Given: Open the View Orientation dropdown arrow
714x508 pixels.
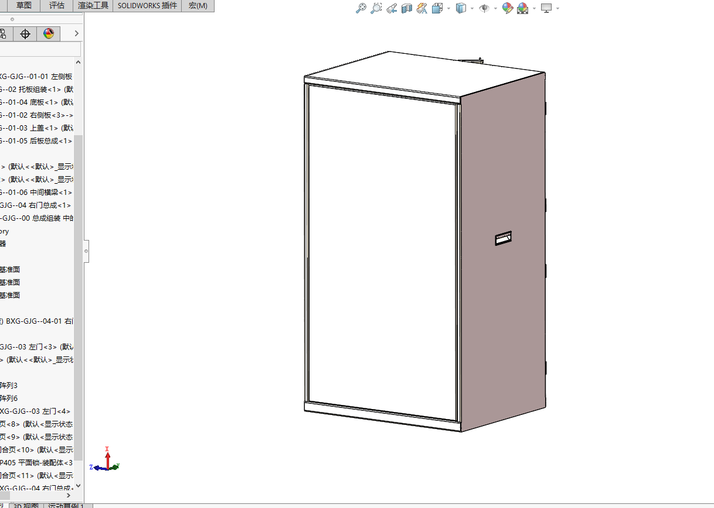Looking at the screenshot, I should pyautogui.click(x=448, y=9).
